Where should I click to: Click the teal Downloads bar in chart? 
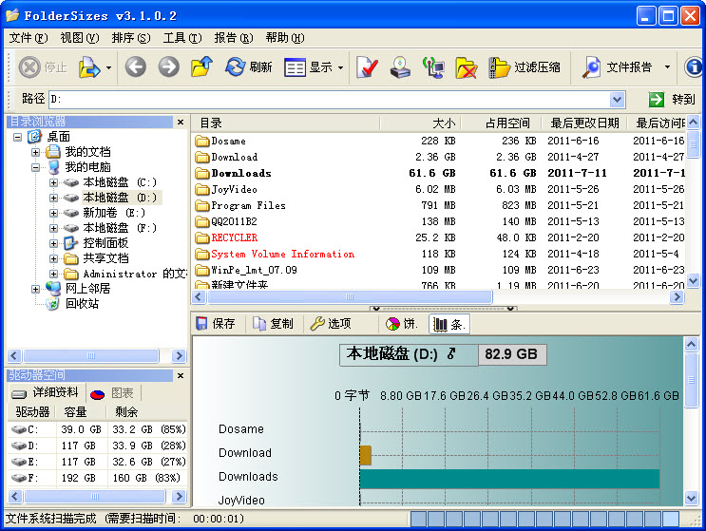[509, 478]
